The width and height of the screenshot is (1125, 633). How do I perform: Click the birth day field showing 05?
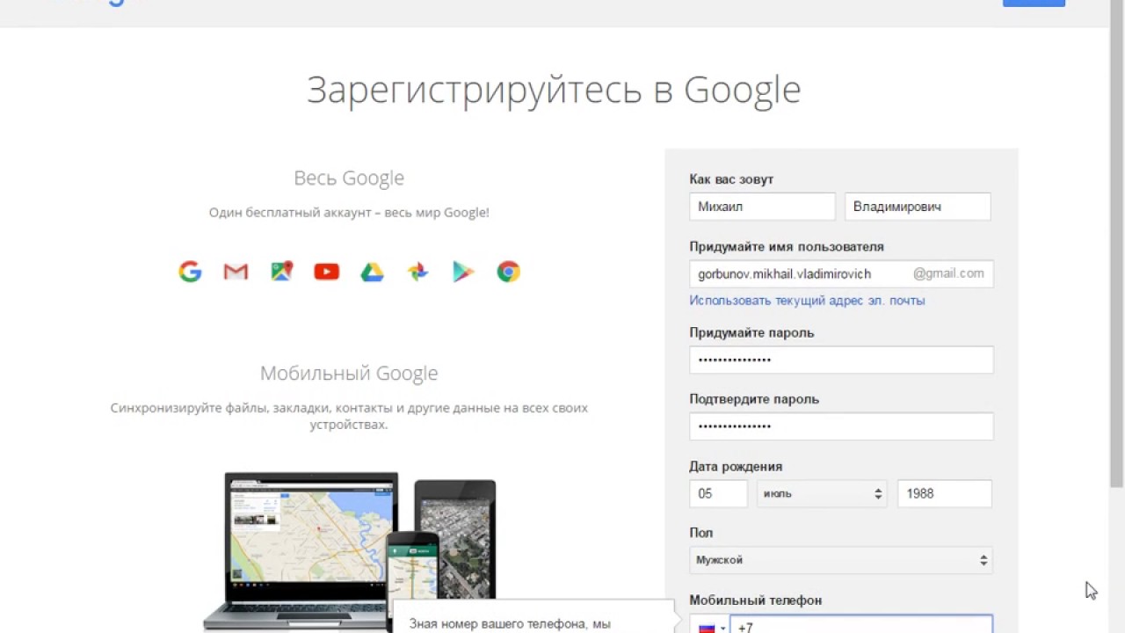pyautogui.click(x=718, y=493)
